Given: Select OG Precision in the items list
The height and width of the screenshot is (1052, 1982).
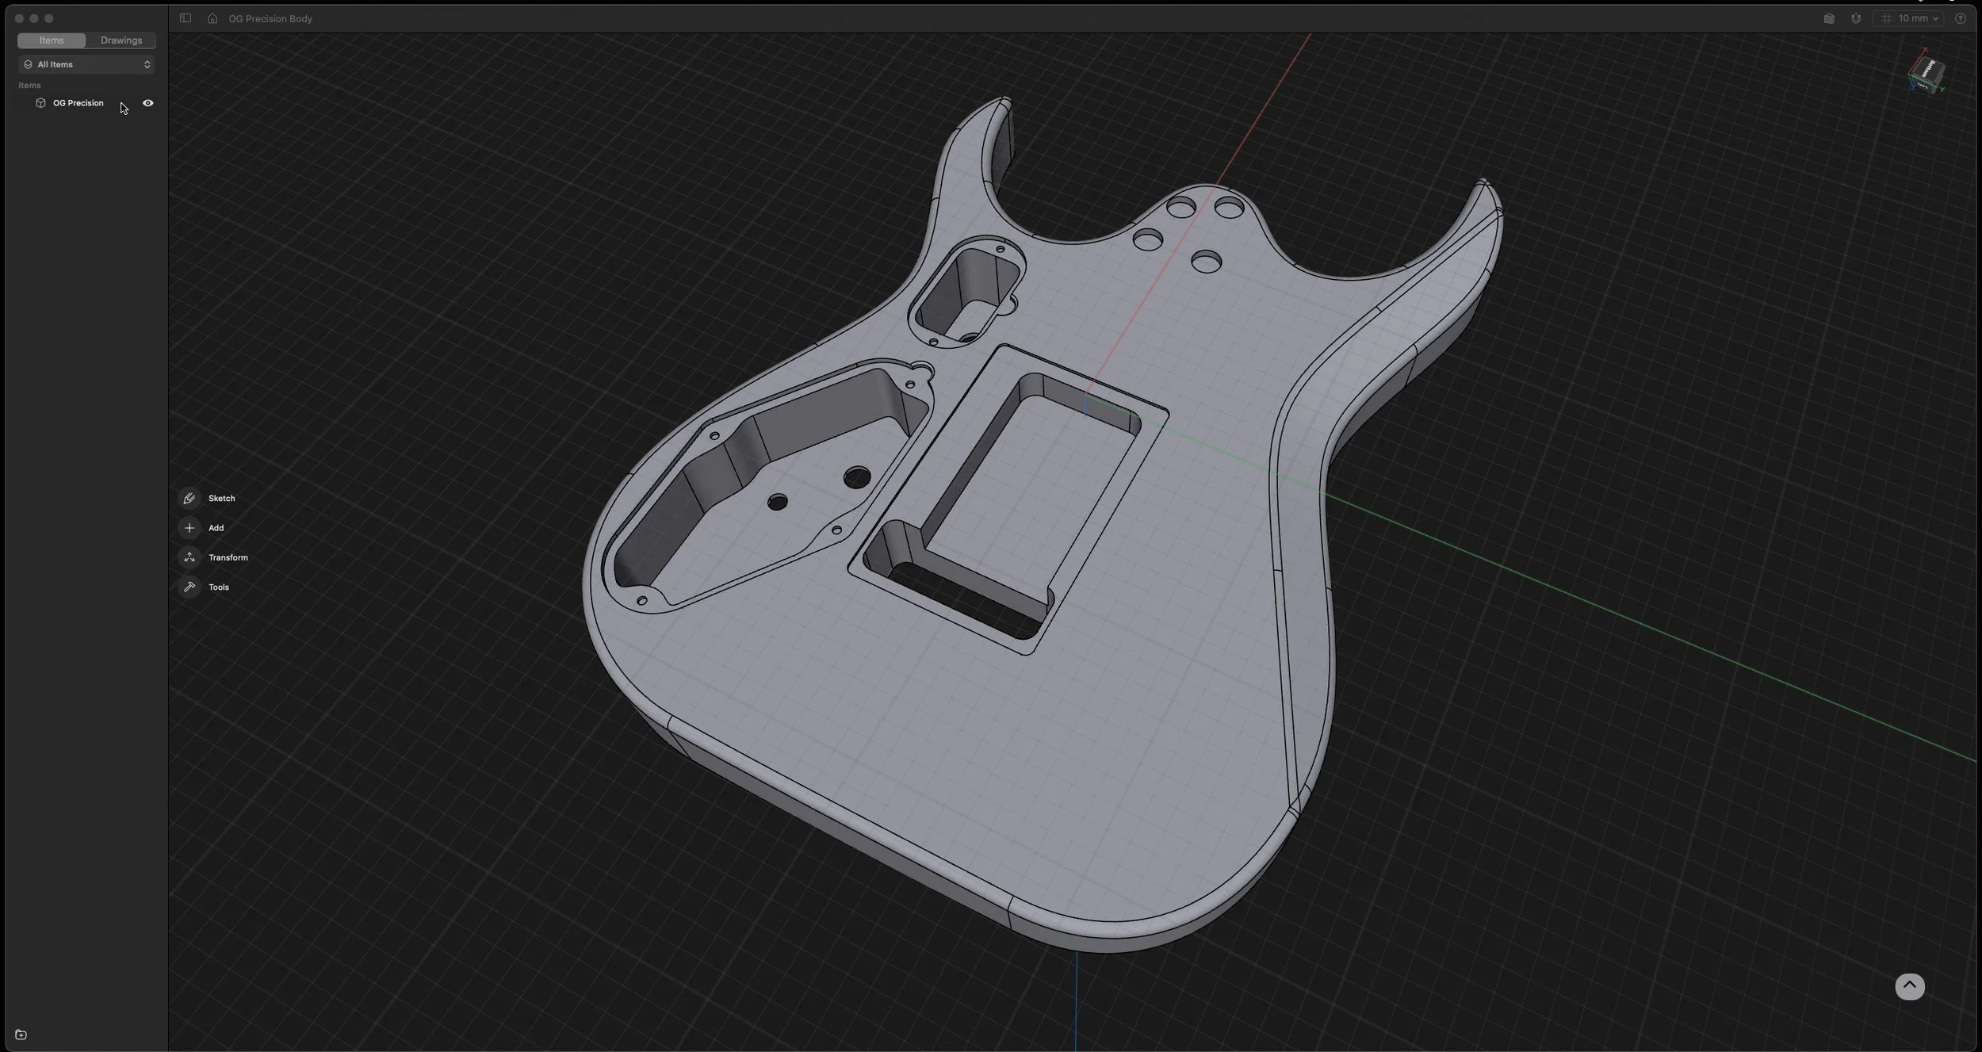Looking at the screenshot, I should (x=78, y=103).
